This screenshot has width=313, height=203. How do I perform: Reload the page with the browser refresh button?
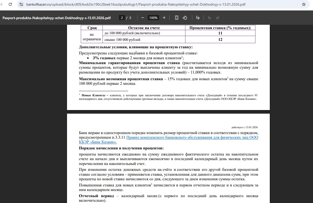click(x=10, y=4)
